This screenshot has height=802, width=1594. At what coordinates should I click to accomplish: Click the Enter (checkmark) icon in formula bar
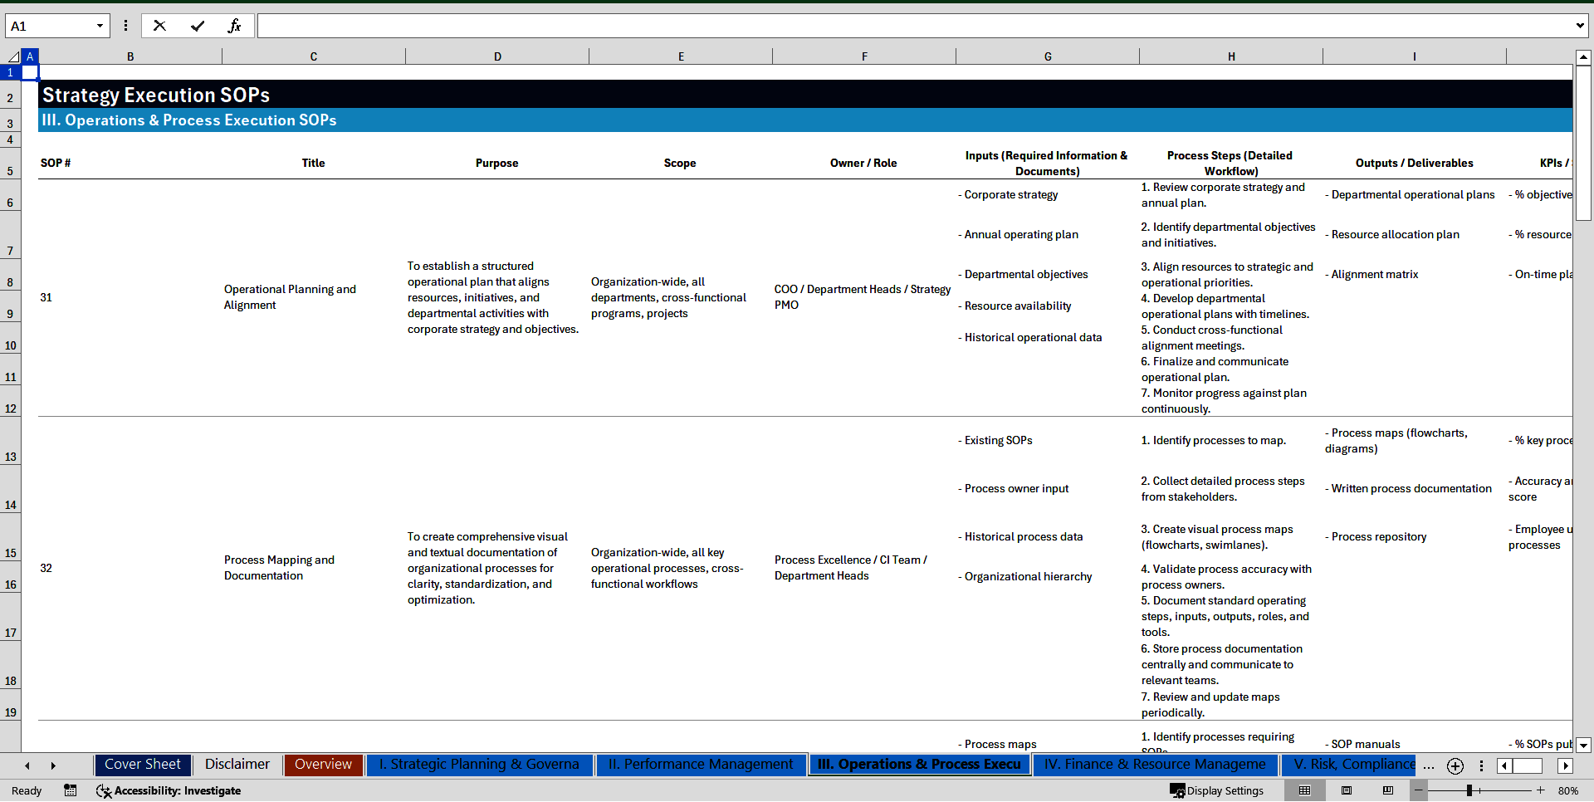198,26
